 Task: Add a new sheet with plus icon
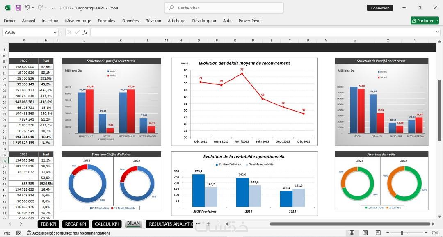click(208, 224)
